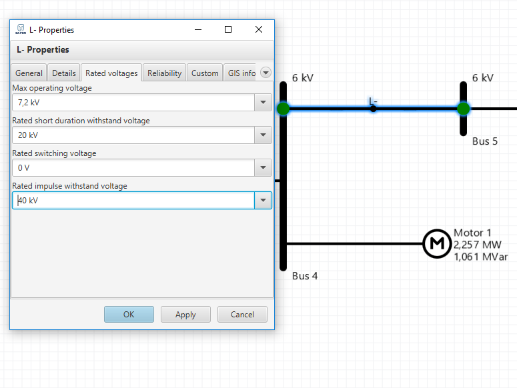Minimize the L- Properties dialog
The image size is (517, 388).
tap(198, 29)
